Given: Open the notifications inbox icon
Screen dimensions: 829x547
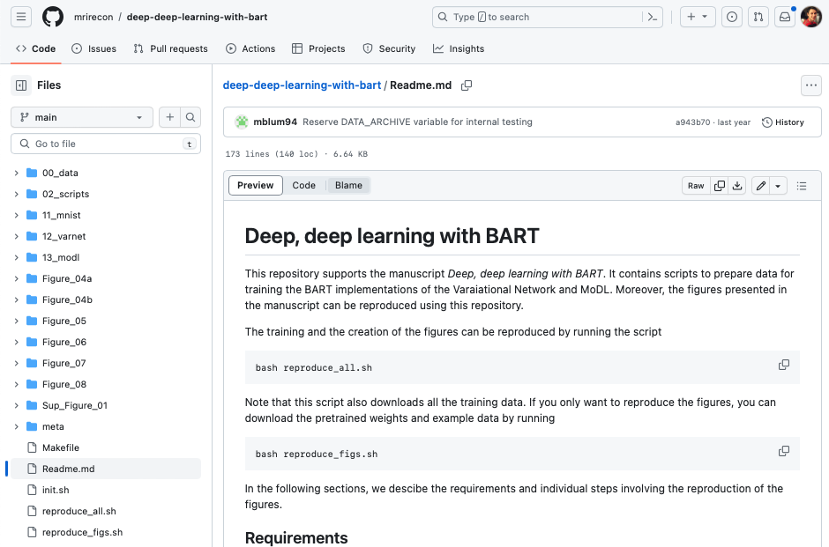Looking at the screenshot, I should click(784, 17).
